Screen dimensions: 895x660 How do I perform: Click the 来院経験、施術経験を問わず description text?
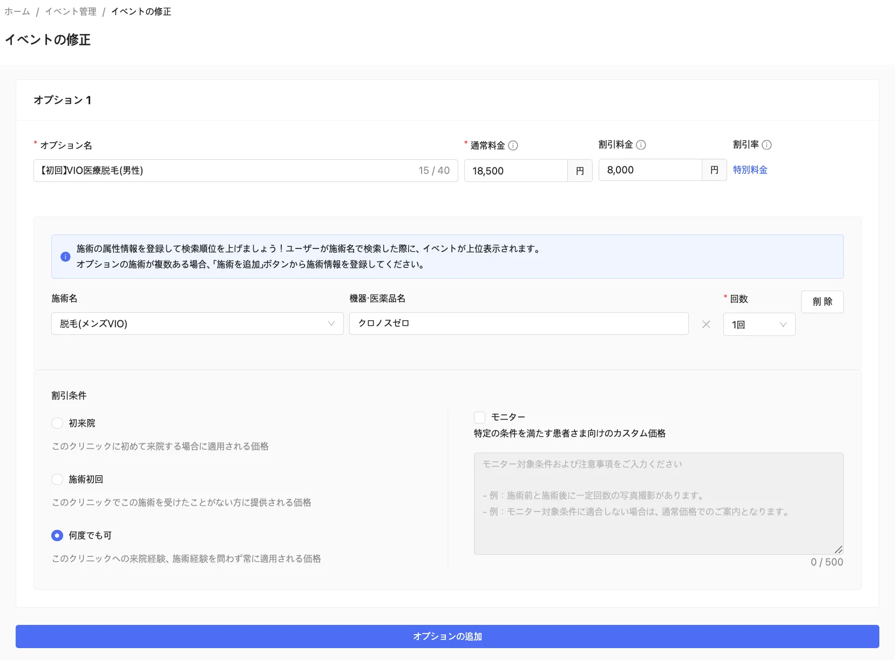(186, 558)
